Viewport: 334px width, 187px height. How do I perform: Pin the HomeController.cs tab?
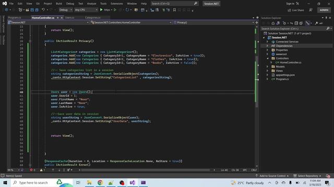pyautogui.click(x=58, y=18)
